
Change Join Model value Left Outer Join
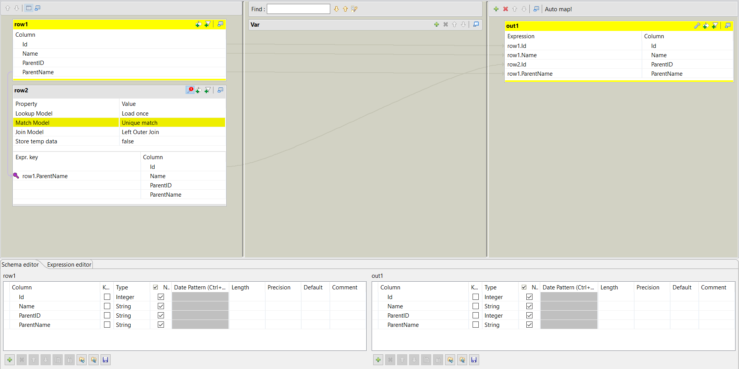click(172, 132)
